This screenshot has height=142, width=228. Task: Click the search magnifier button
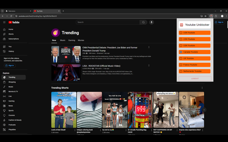[143, 22]
